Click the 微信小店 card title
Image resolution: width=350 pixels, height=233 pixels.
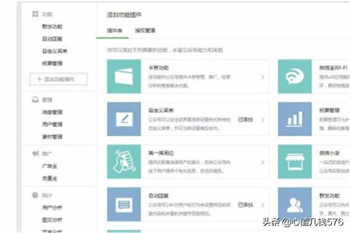pos(329,153)
